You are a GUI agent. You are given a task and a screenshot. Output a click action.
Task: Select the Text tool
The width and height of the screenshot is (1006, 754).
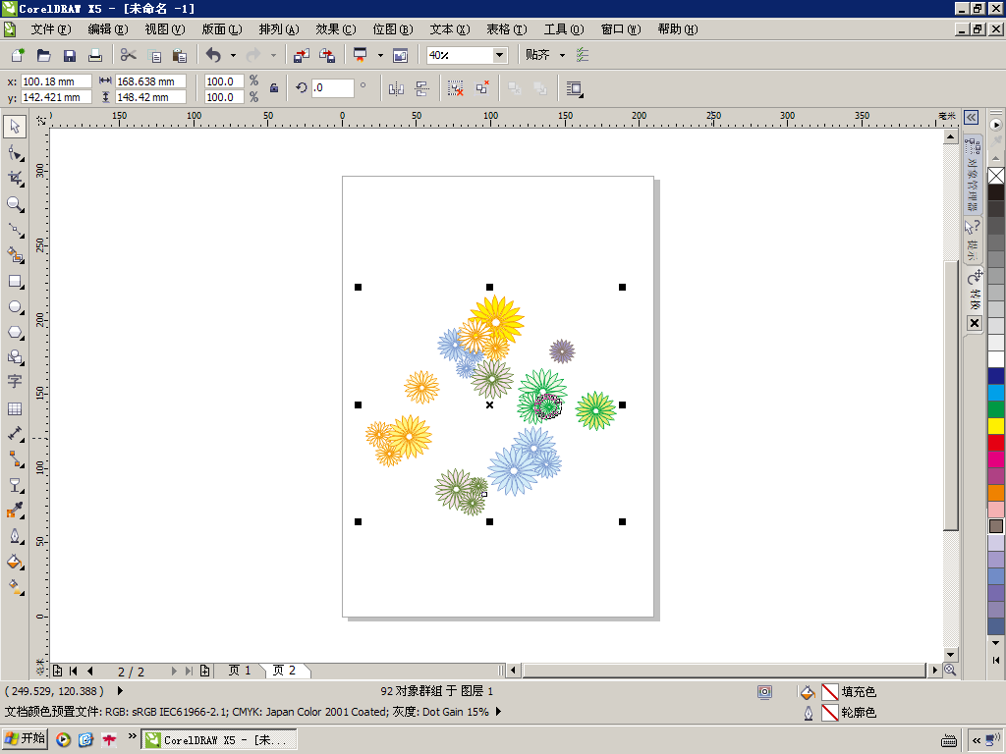coord(15,382)
